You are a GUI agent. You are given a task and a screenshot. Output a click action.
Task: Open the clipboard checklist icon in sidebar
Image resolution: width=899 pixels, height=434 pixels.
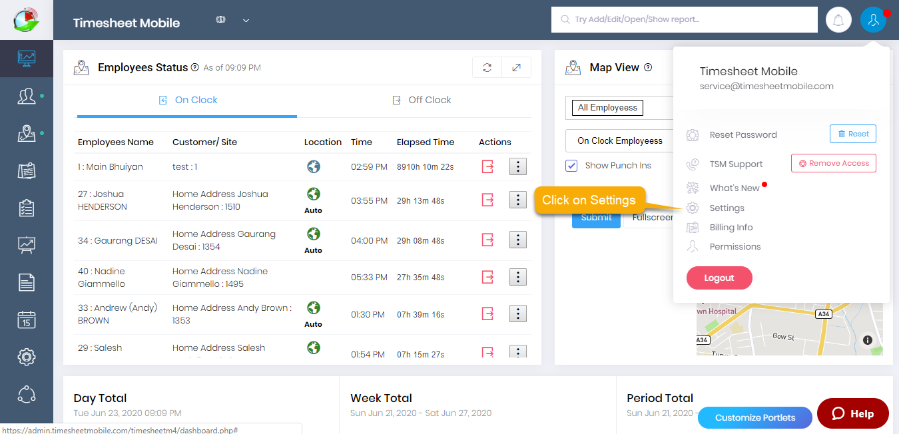click(x=27, y=208)
